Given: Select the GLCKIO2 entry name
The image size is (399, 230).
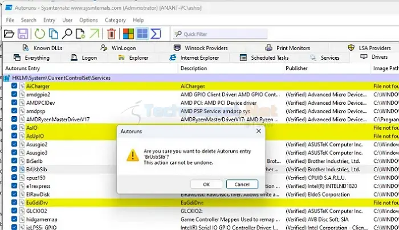Looking at the screenshot, I should pos(36,211).
